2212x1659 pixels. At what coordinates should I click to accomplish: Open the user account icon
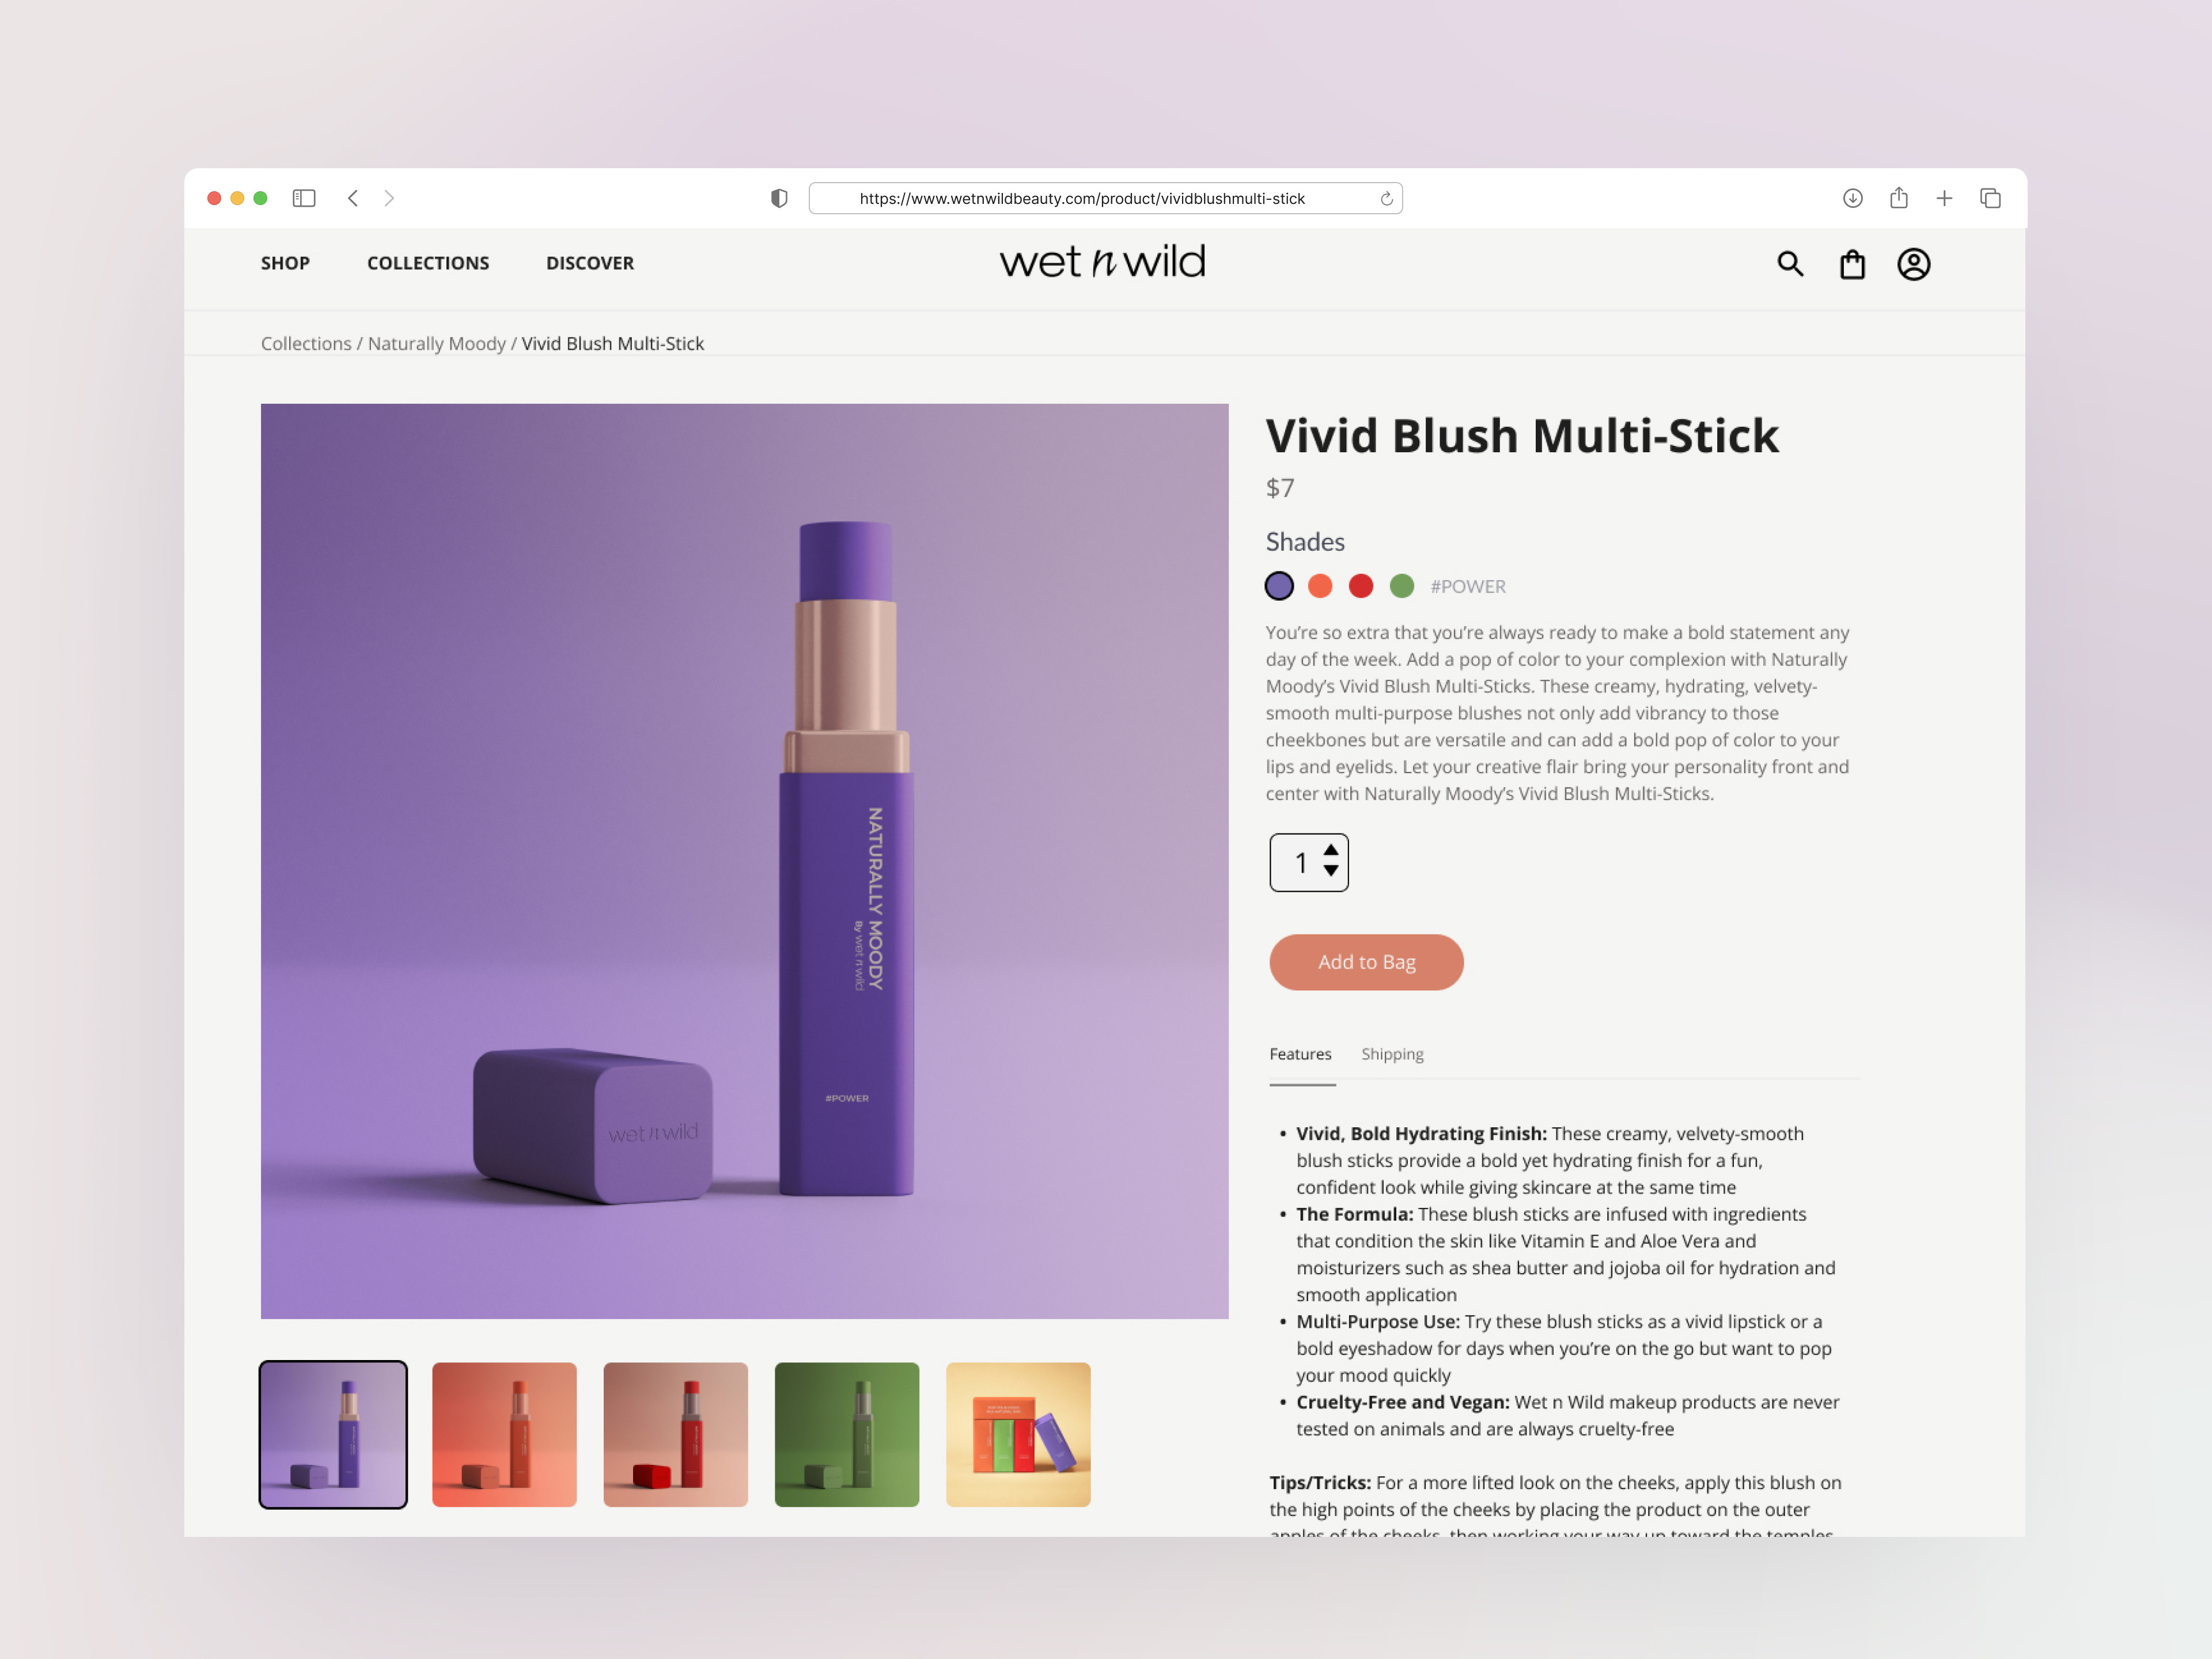[1914, 264]
